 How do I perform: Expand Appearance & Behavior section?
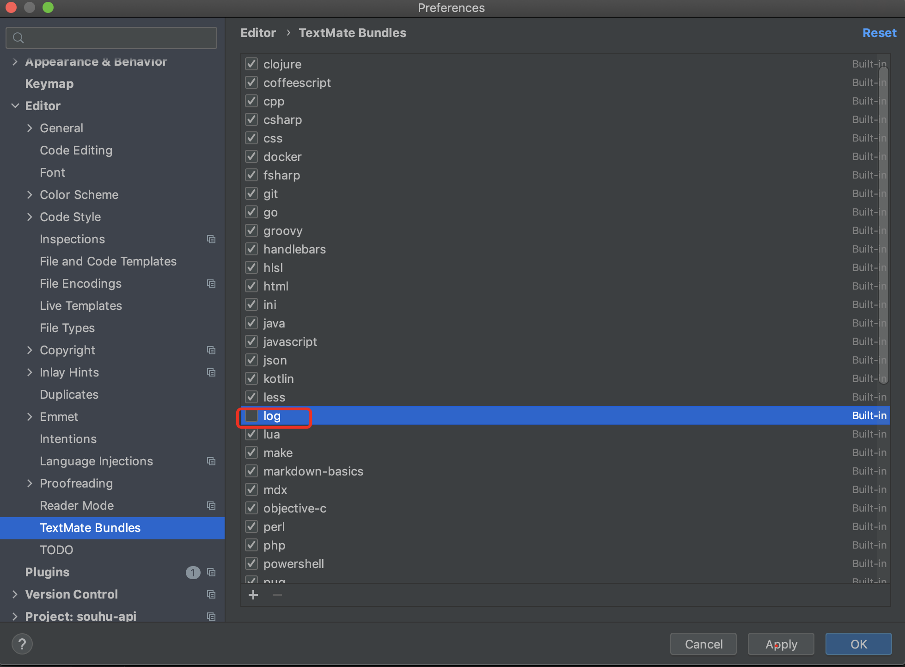click(x=15, y=62)
